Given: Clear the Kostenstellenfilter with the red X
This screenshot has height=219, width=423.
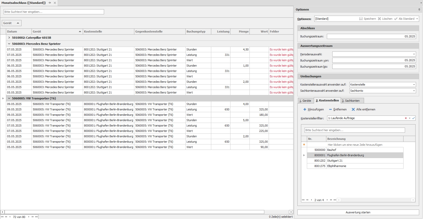Looking at the screenshot, I should [x=406, y=118].
